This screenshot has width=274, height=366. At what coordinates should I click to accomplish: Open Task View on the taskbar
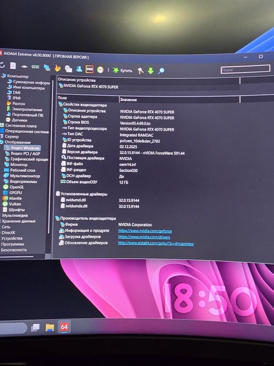tap(35, 327)
